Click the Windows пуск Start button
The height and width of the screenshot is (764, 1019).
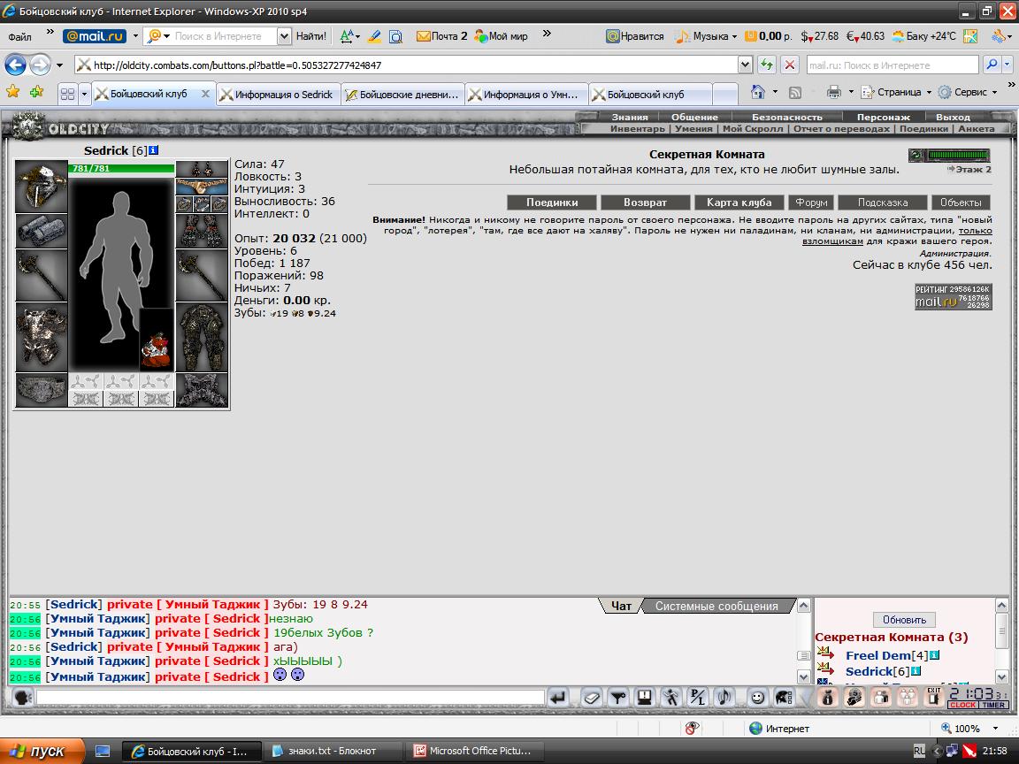[42, 751]
